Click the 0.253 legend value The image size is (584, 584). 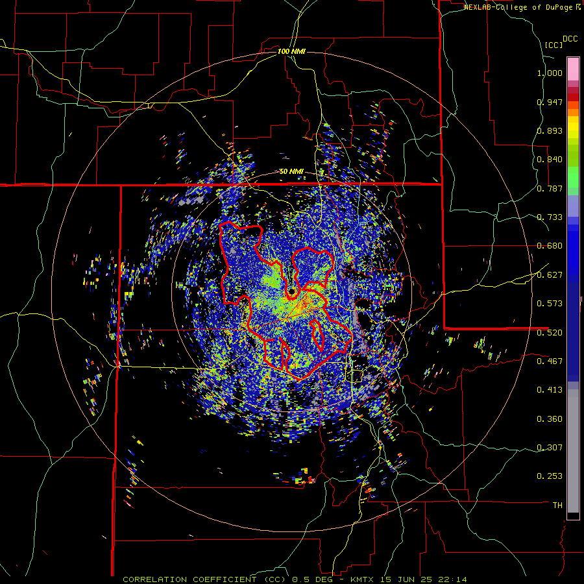click(x=550, y=476)
